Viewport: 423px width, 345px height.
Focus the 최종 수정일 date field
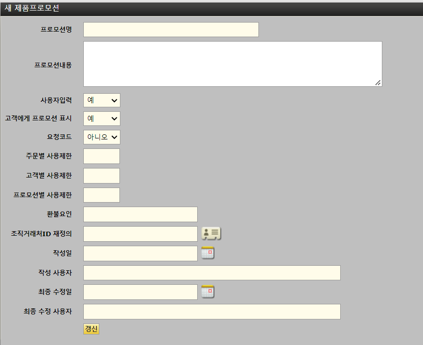[x=140, y=292]
